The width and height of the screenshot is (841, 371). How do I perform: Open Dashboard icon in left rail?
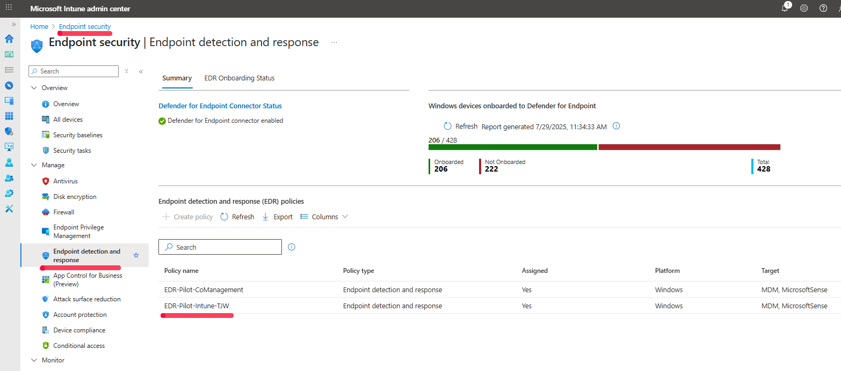coord(9,54)
